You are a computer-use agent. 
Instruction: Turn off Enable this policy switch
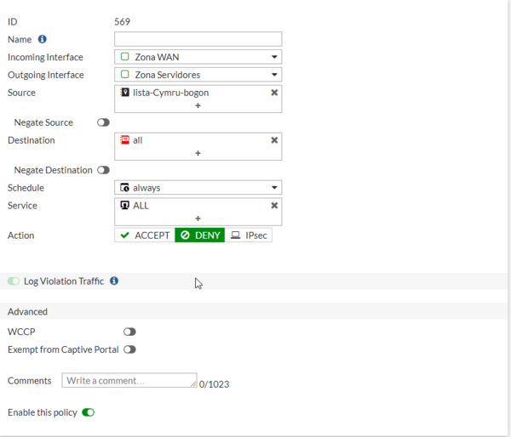click(x=88, y=412)
